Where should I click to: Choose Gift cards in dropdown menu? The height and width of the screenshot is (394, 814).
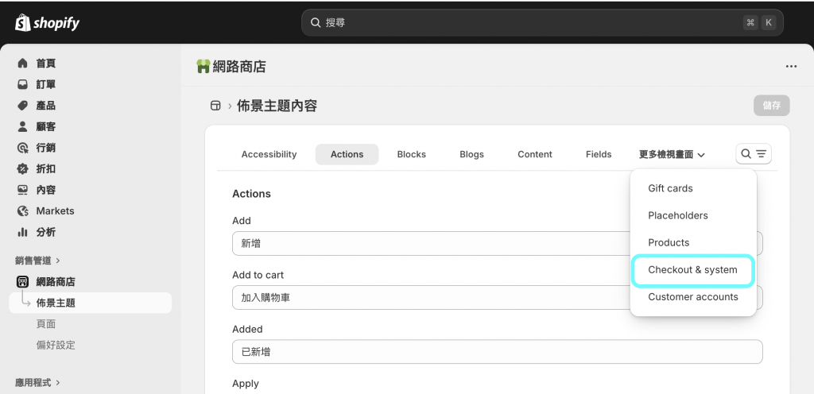[670, 188]
